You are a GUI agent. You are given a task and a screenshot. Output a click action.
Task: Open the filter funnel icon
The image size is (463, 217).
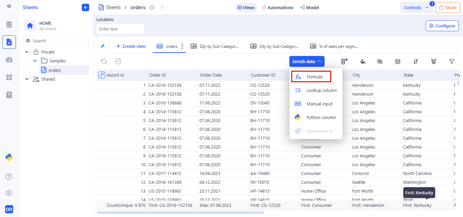tap(451, 61)
